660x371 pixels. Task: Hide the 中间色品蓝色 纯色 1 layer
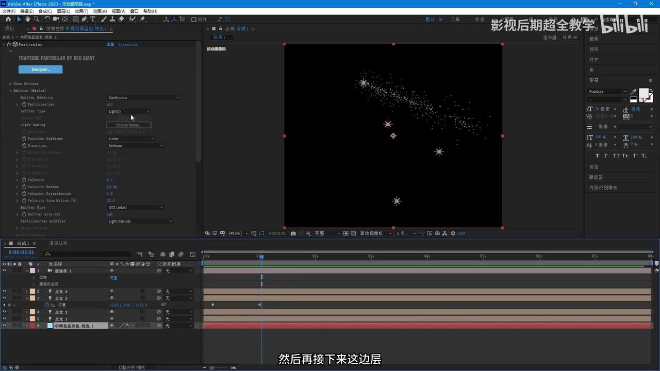4,326
